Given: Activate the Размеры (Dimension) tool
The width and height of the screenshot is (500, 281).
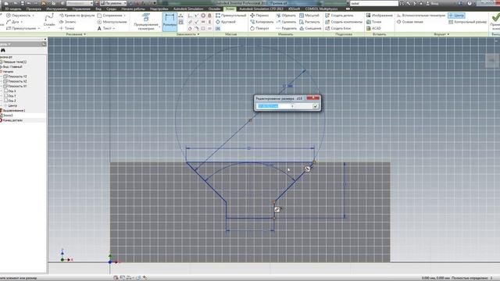Looking at the screenshot, I should click(170, 21).
